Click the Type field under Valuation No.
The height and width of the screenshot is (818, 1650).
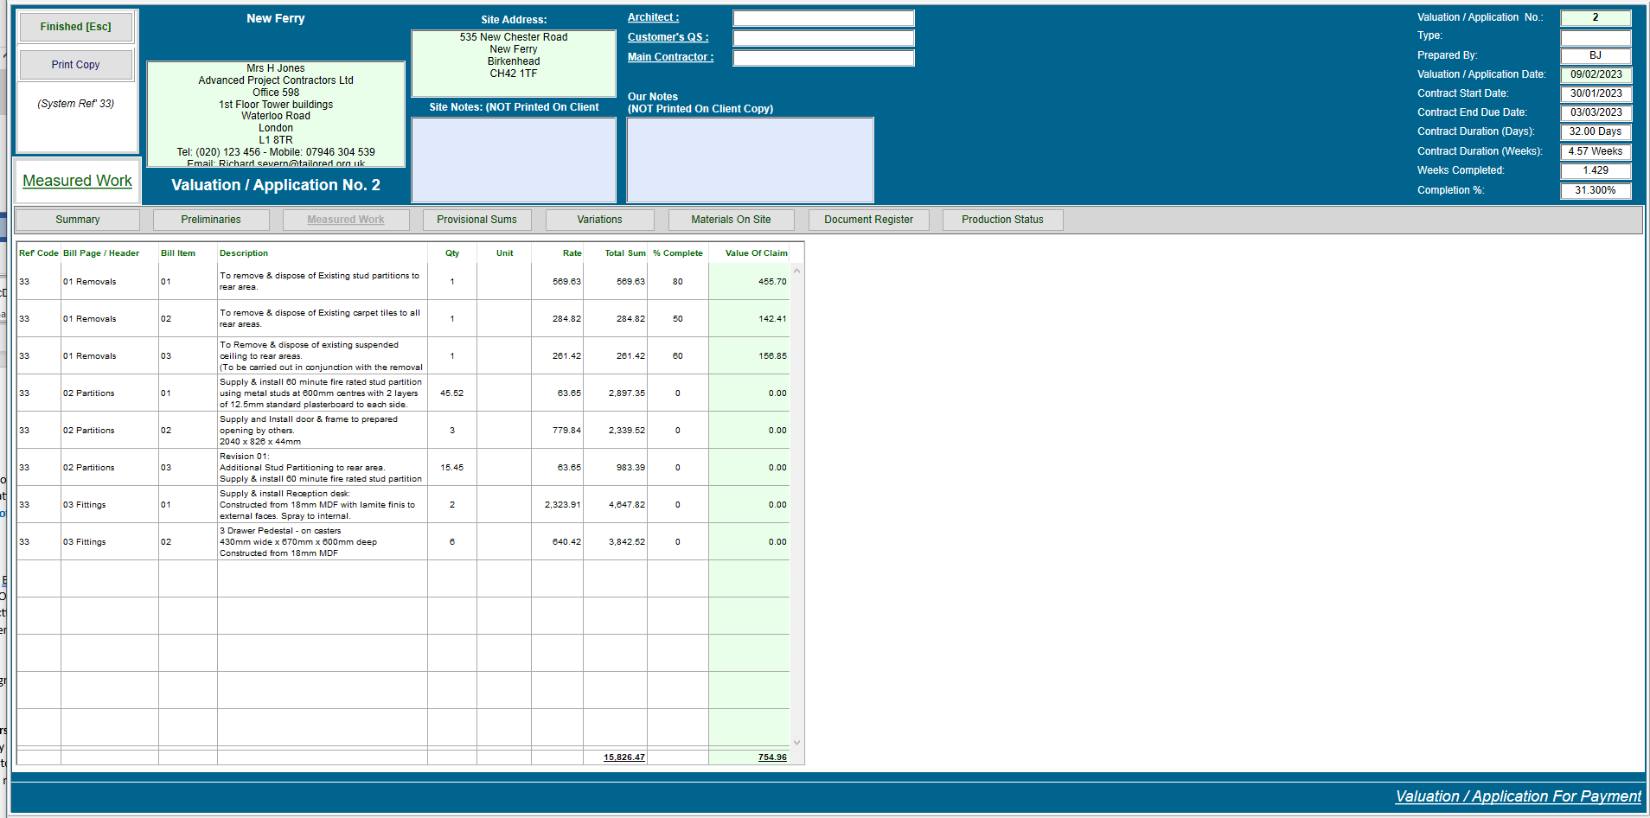pos(1596,37)
